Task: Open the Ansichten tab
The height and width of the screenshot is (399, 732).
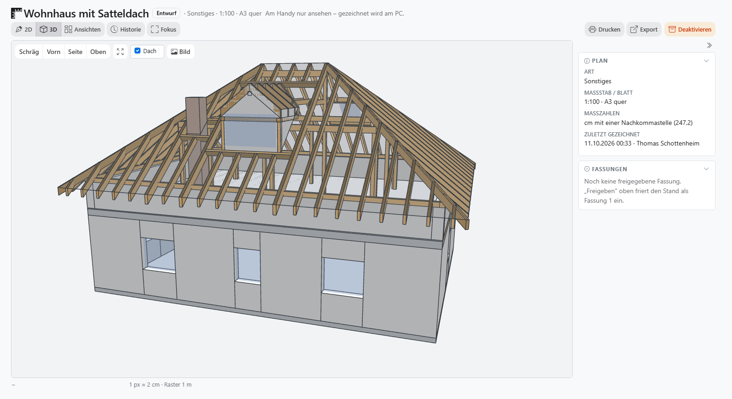Action: pos(83,29)
